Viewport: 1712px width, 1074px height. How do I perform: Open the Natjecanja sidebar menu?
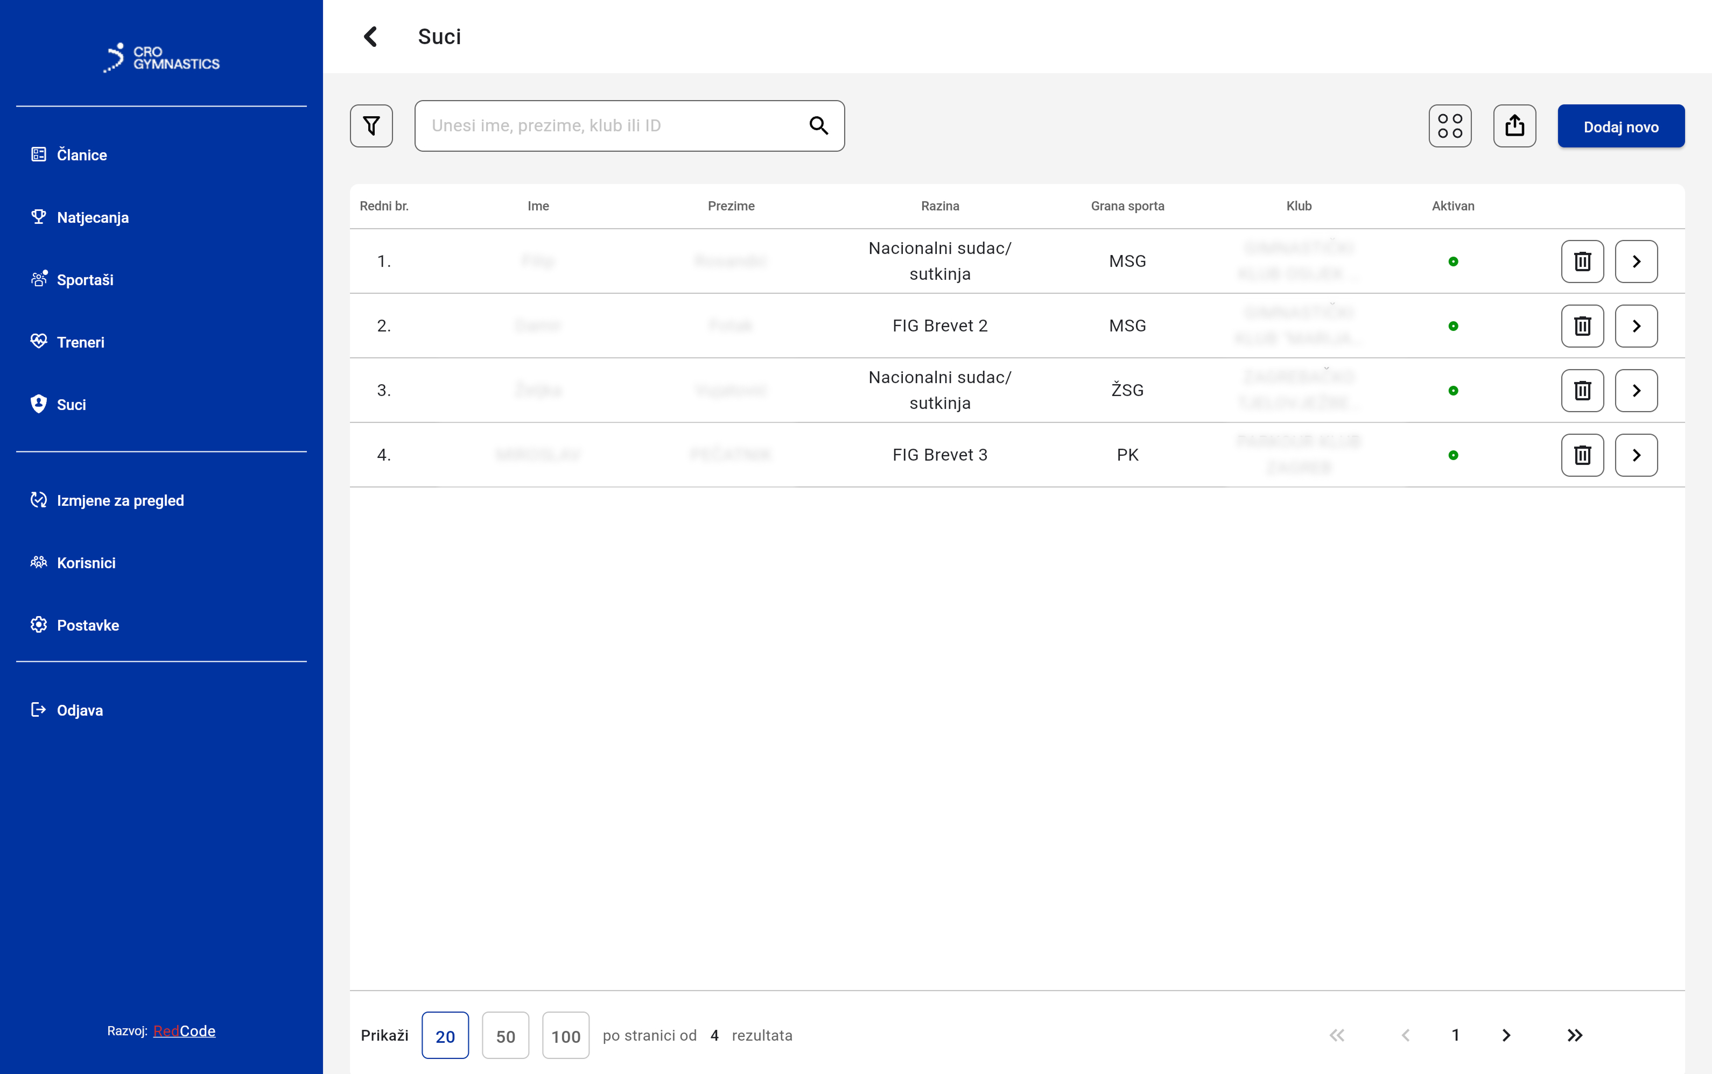click(93, 217)
